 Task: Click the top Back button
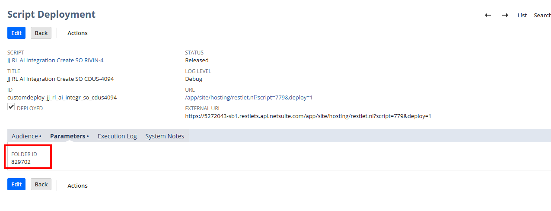41,33
